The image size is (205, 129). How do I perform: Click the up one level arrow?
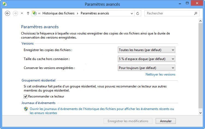coord(28,13)
